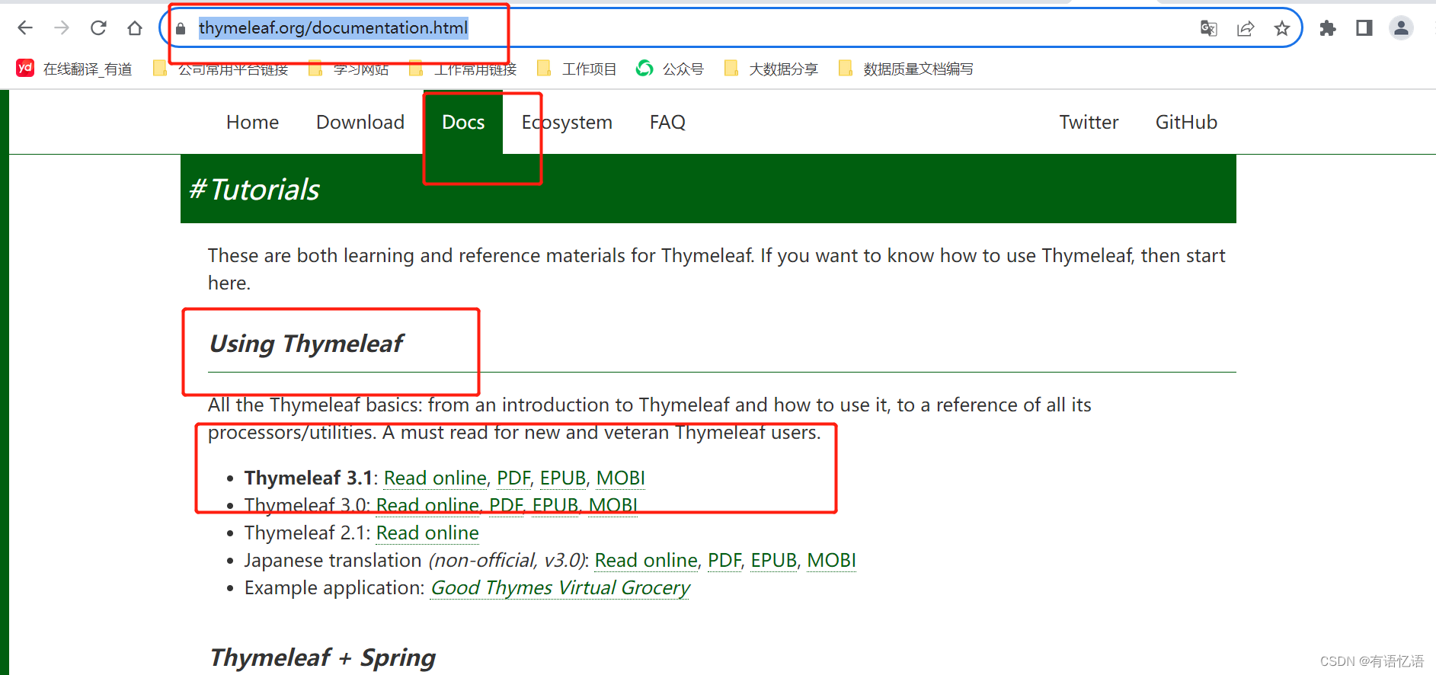
Task: Click the Using Thymeleaf heading
Action: [x=306, y=344]
